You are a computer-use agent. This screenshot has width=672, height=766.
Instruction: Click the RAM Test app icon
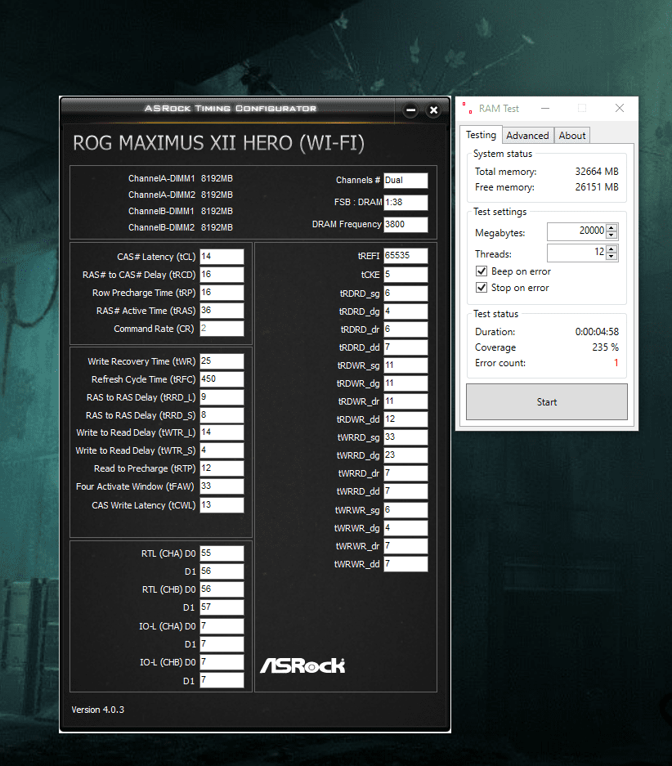(468, 109)
